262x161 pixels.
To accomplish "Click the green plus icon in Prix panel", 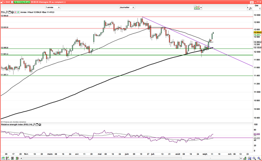I will point(18,12).
